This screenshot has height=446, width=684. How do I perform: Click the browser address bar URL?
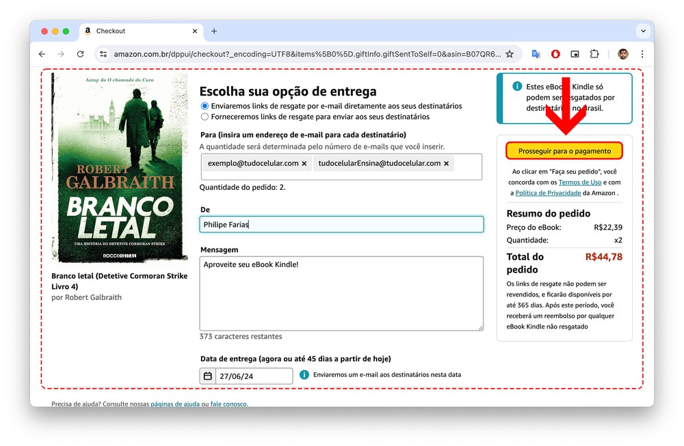click(x=307, y=54)
